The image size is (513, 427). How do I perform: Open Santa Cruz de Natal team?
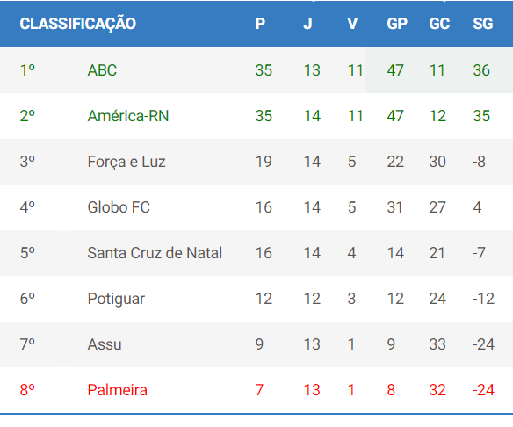[155, 253]
